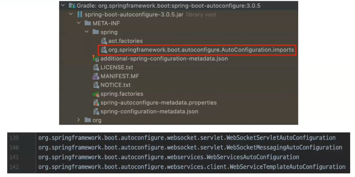The image size is (355, 177).
Task: Collapse the Gradle spring-boot-autoconfigure library node
Action: (x=63, y=5)
